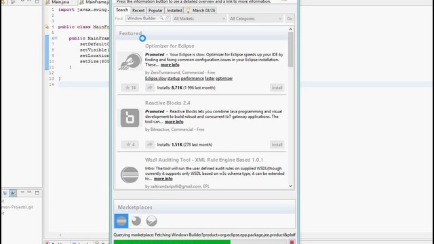Open the Reactive Blocks 2.4 title

pyautogui.click(x=167, y=103)
